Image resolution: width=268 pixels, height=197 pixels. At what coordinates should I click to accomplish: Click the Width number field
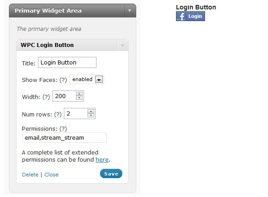(x=68, y=96)
